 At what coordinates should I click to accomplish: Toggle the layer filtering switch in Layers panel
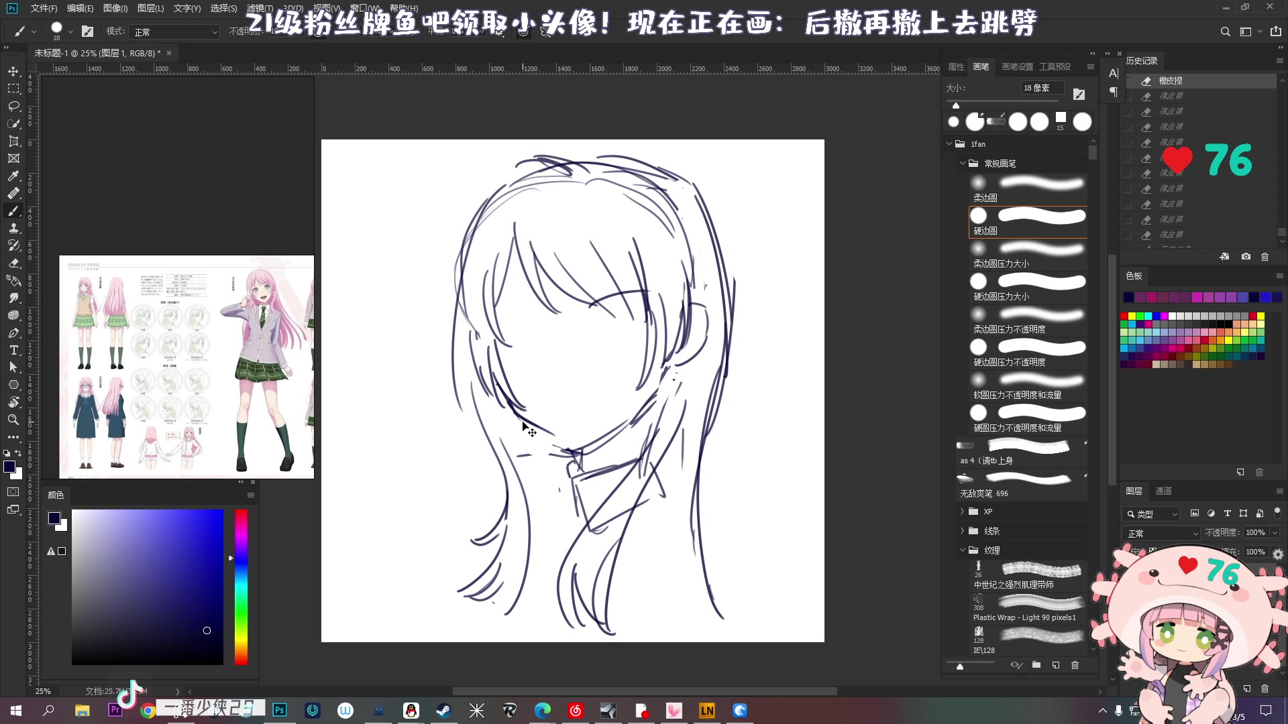click(1277, 514)
